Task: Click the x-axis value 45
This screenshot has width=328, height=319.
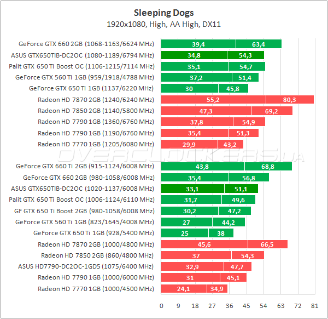Action: 246,305
